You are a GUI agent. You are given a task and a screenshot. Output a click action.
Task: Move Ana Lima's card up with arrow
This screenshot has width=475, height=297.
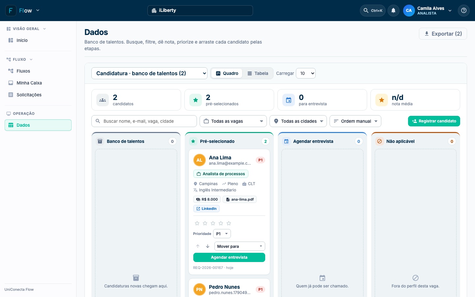click(x=198, y=246)
